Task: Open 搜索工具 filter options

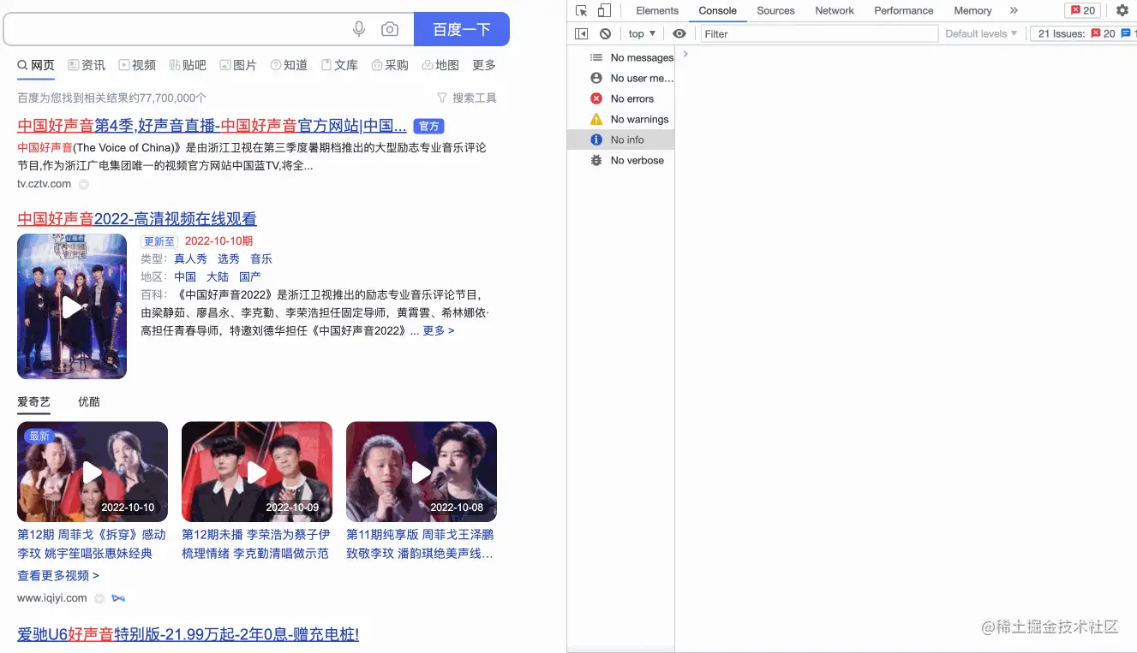Action: point(467,98)
